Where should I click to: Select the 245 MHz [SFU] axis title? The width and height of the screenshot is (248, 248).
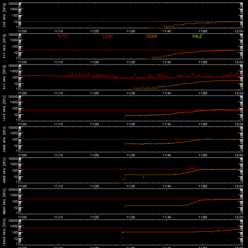[4, 15]
